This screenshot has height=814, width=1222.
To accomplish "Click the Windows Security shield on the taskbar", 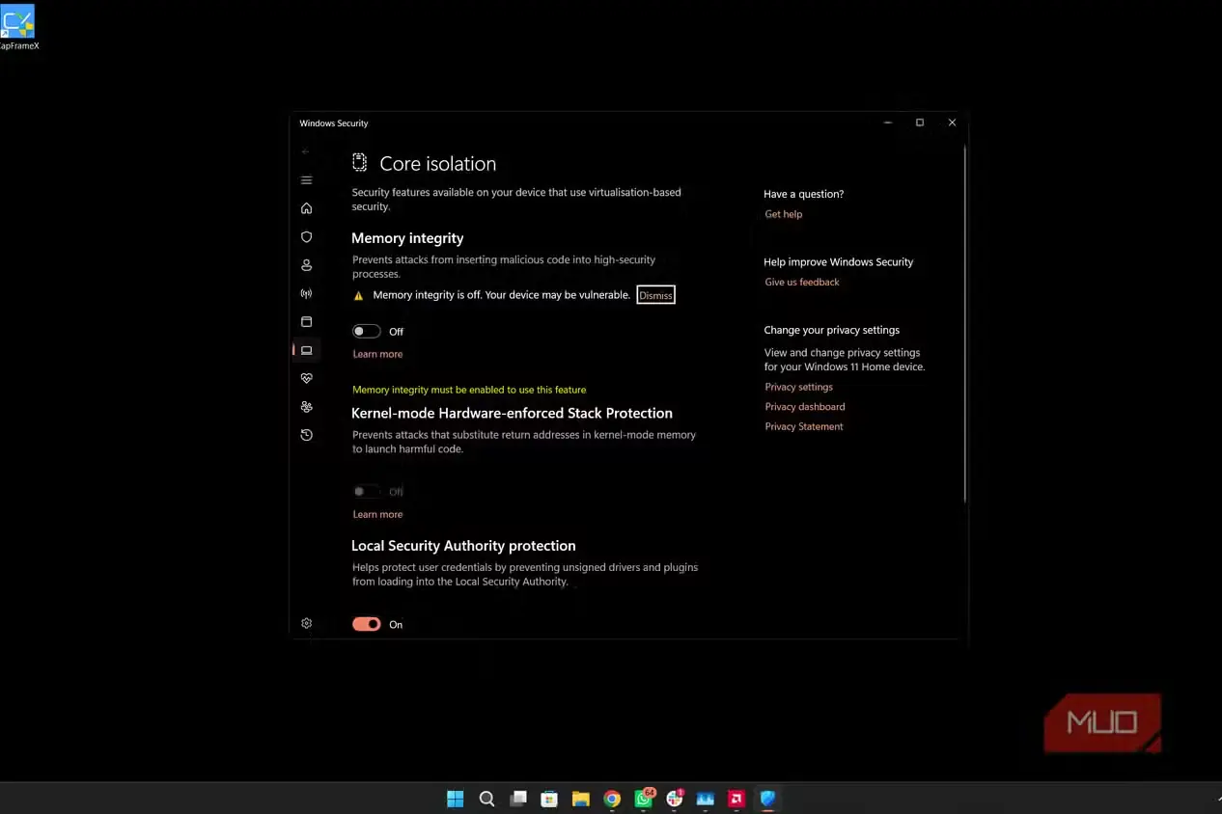I will [767, 799].
